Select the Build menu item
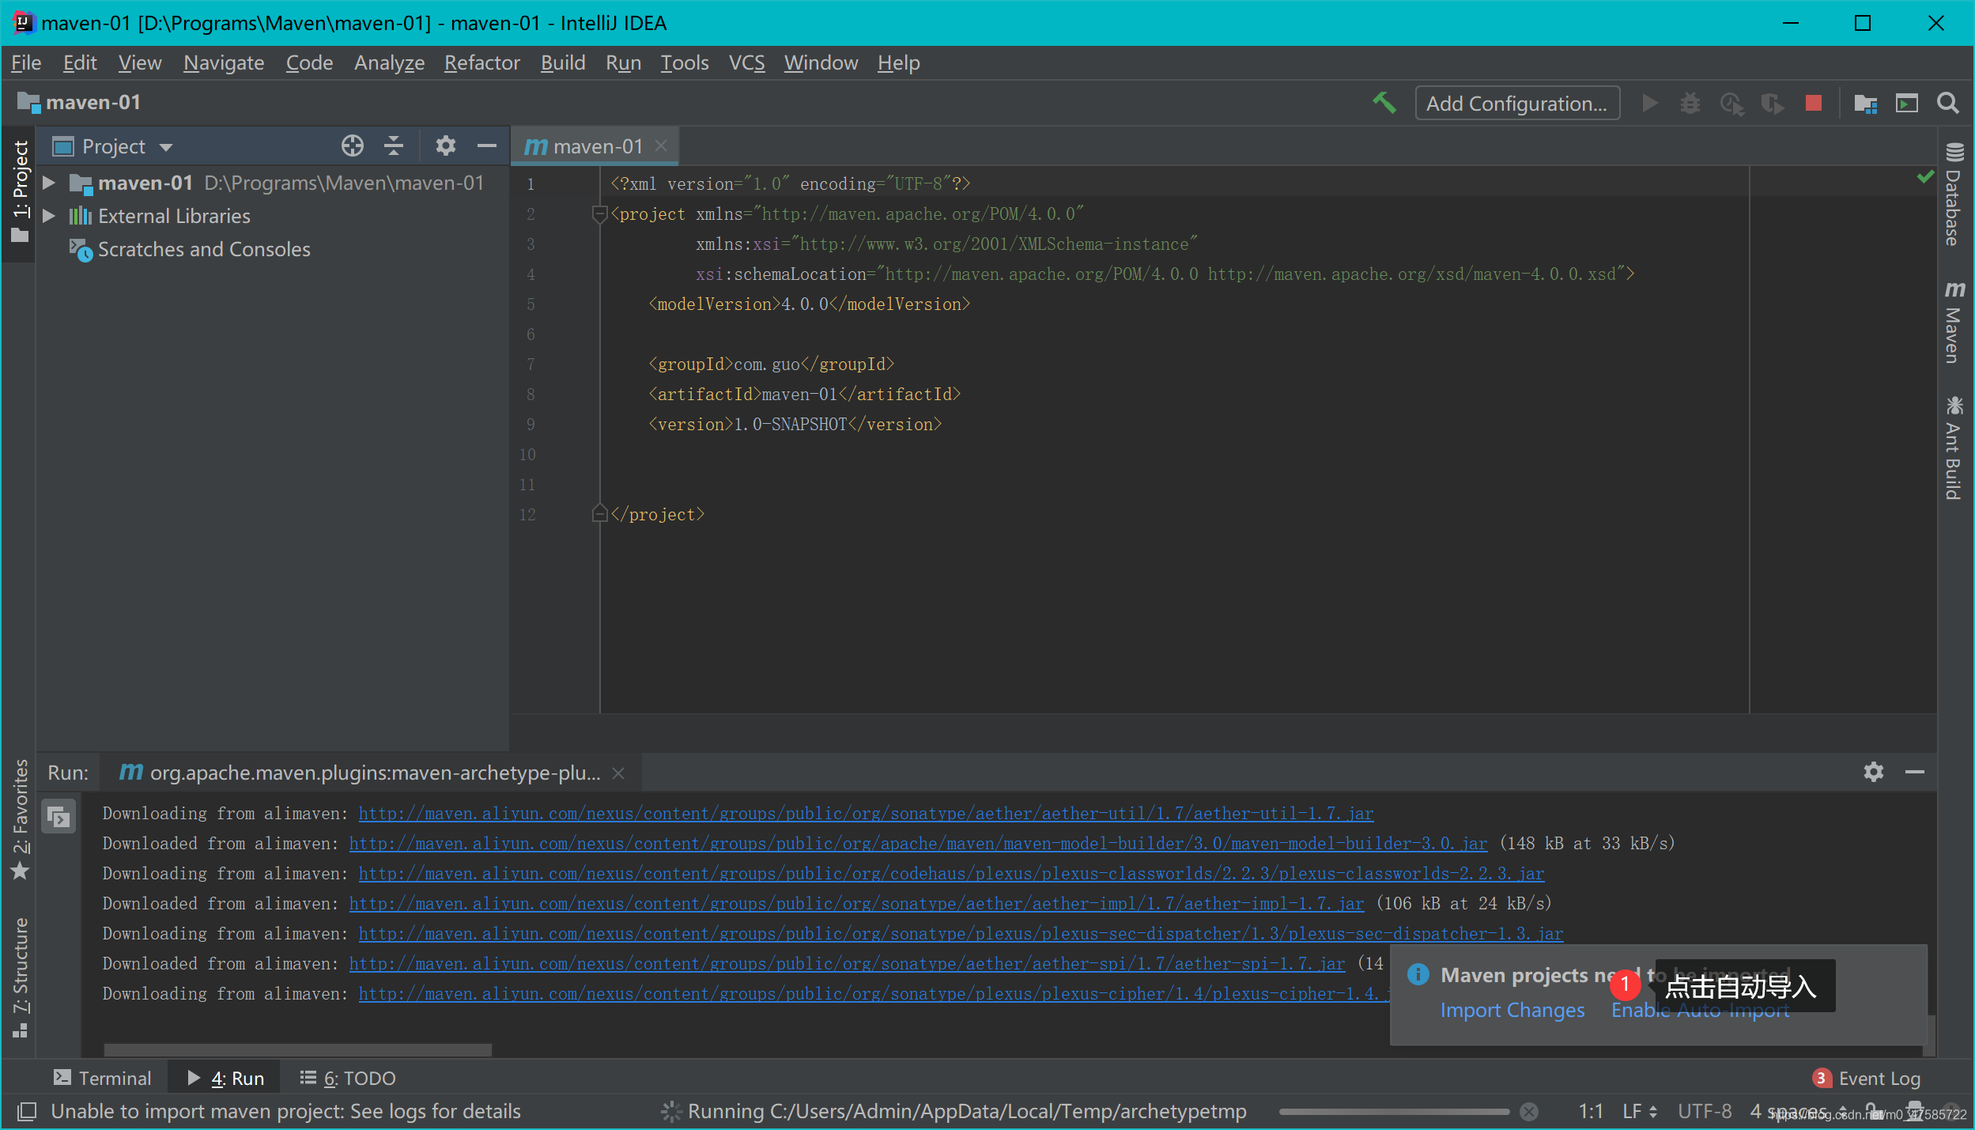1975x1130 pixels. [x=561, y=62]
